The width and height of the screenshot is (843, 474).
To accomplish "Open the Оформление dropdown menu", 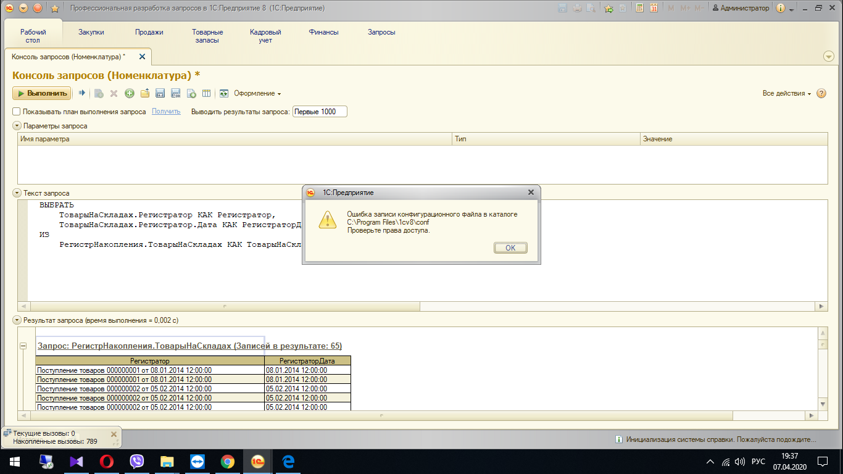I will pyautogui.click(x=257, y=93).
